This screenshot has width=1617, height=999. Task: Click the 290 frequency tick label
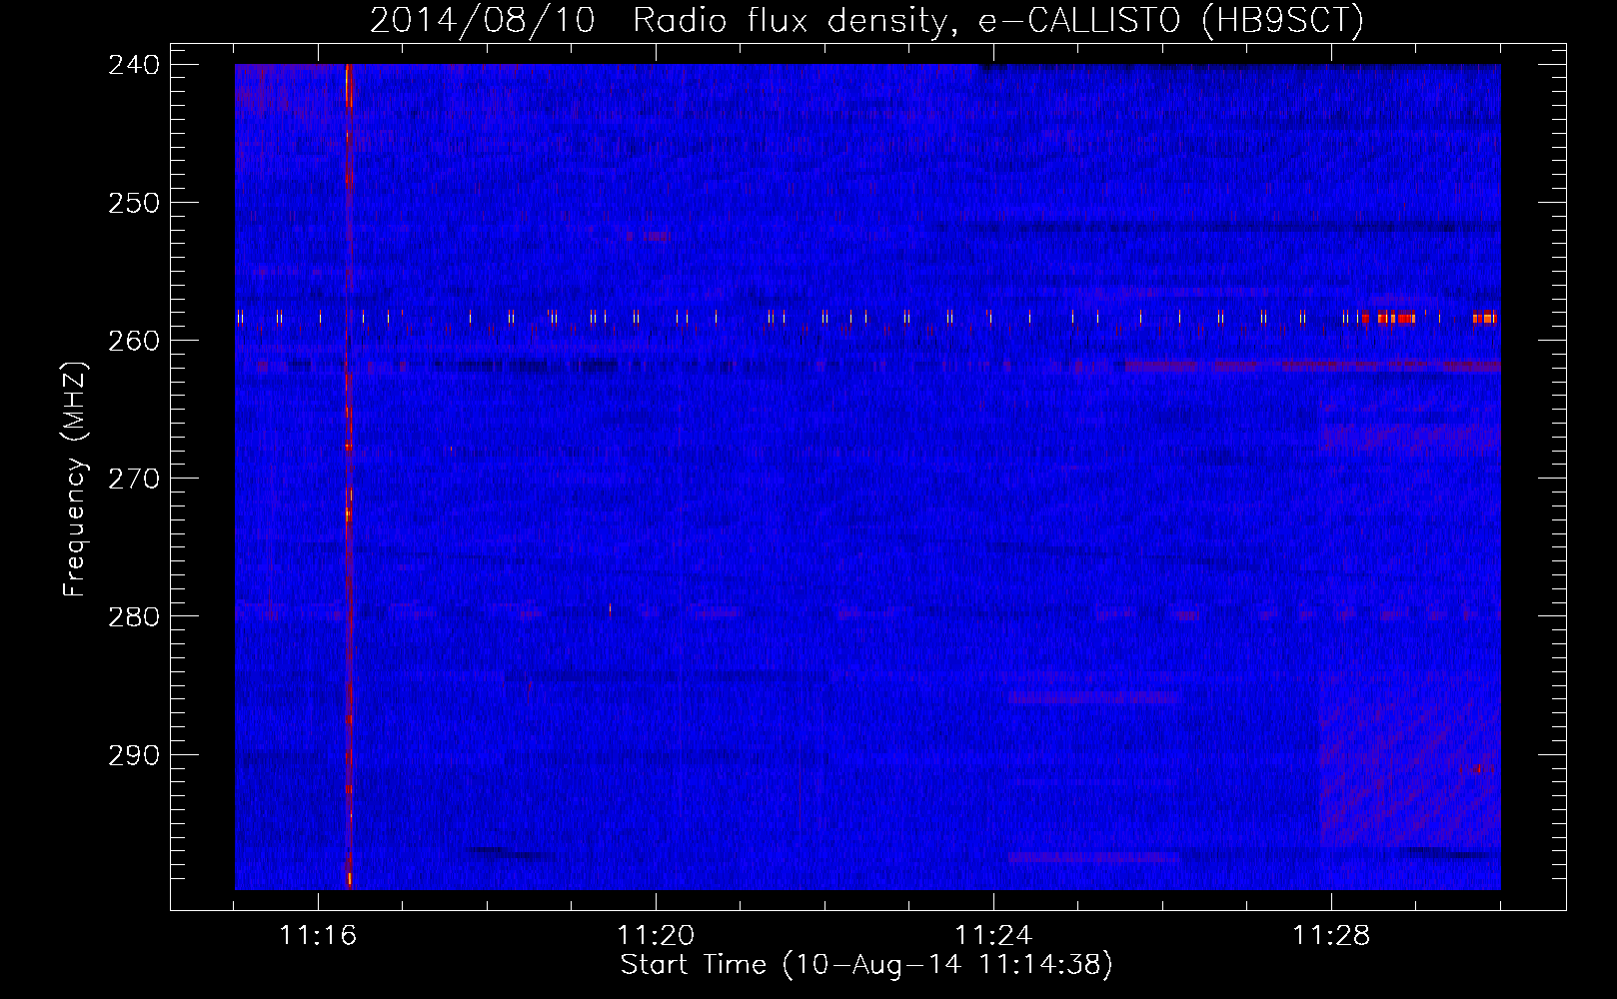click(x=134, y=755)
